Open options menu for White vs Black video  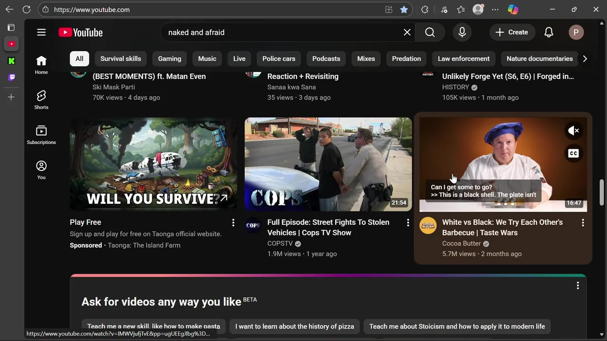coord(583,223)
